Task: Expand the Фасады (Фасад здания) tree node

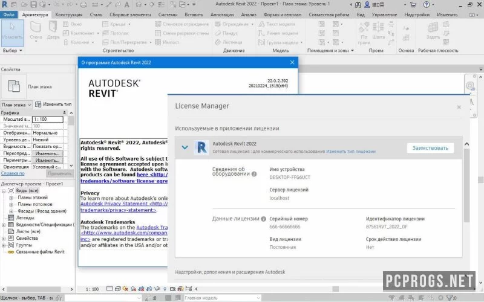Action: click(11, 211)
